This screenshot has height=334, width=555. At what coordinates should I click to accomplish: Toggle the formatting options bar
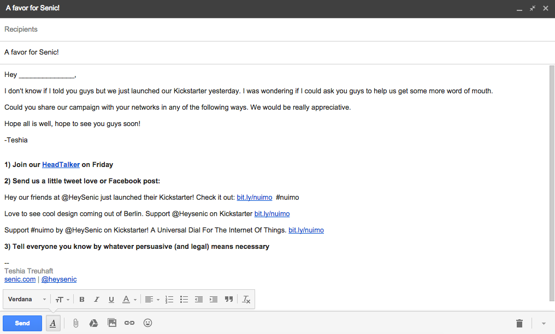[53, 323]
